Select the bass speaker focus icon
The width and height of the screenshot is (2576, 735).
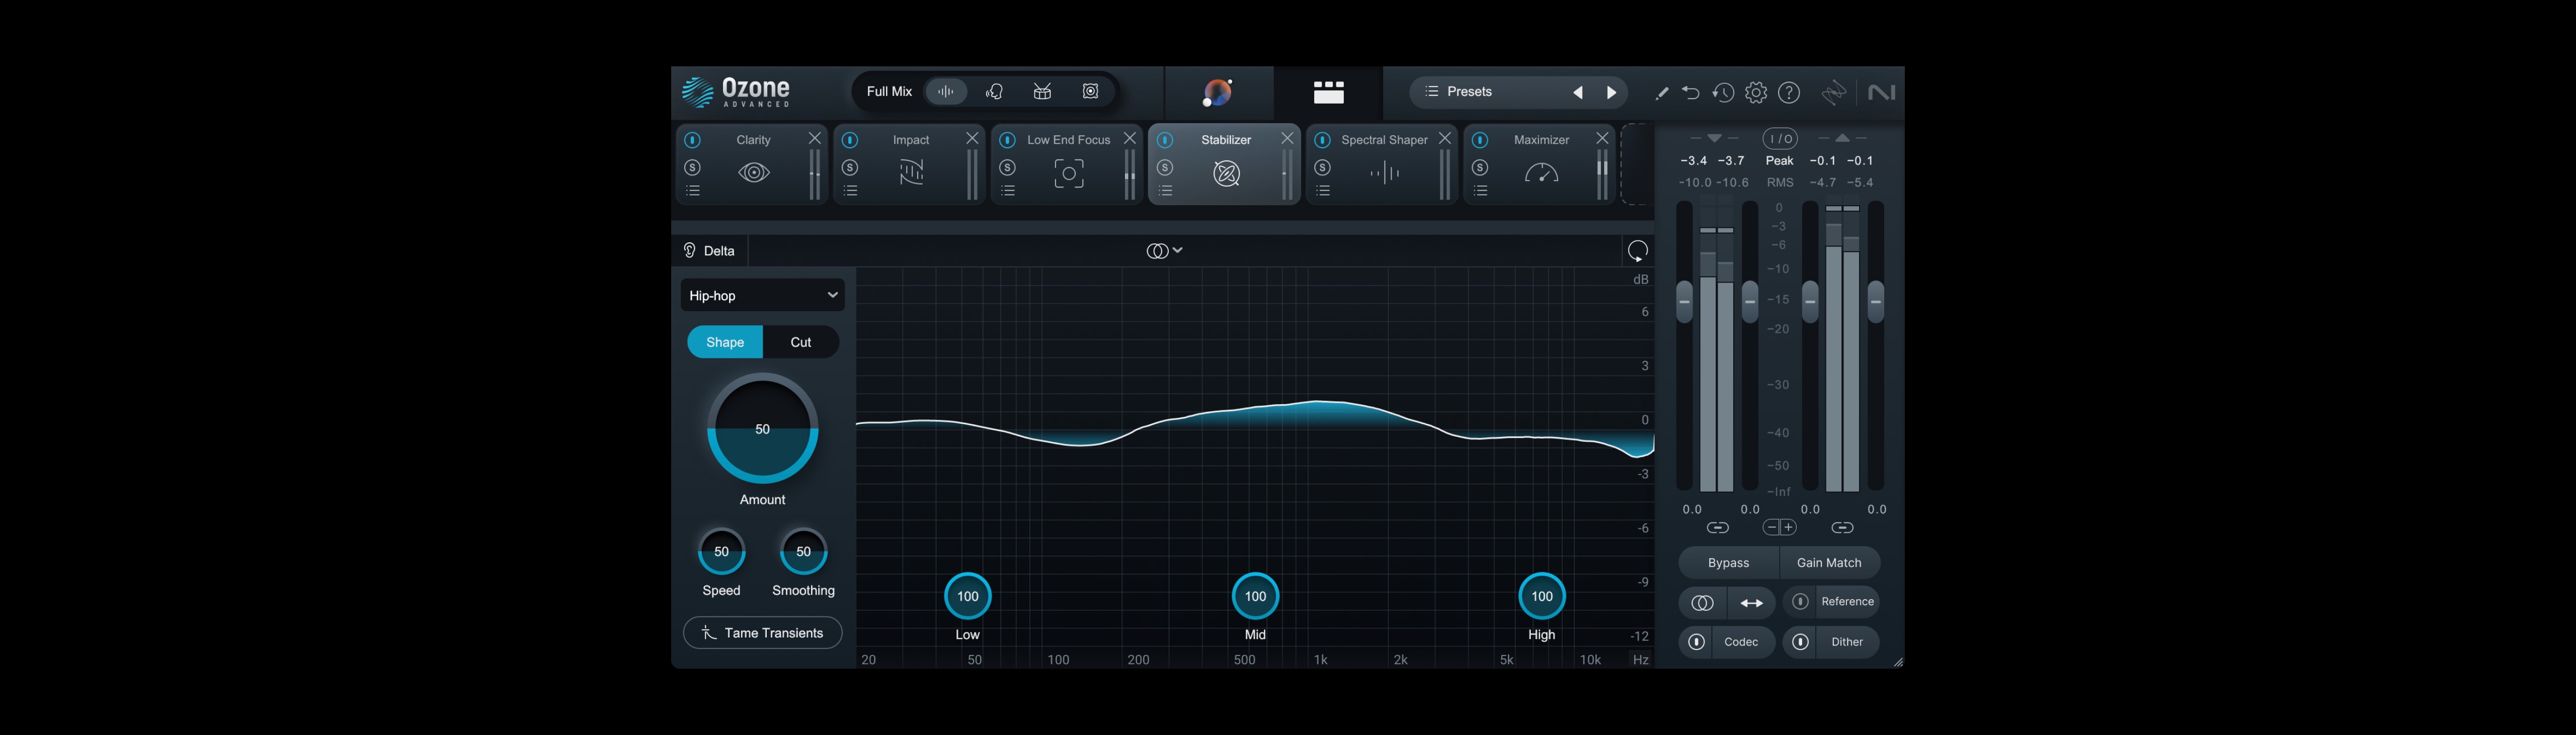click(x=1091, y=92)
